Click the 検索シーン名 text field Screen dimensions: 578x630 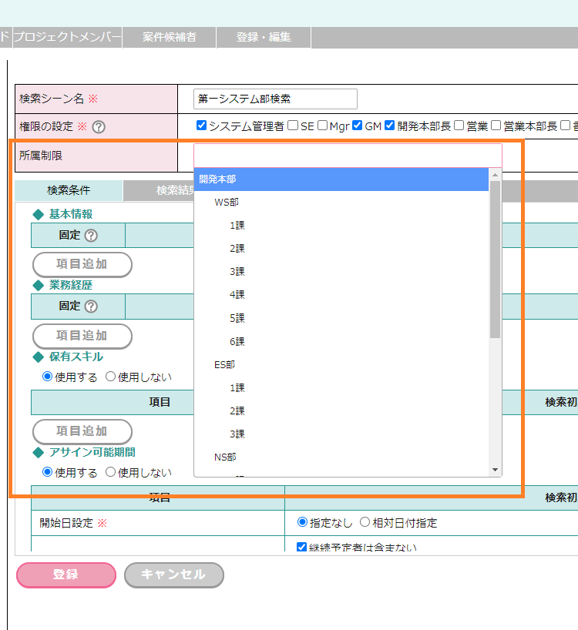click(x=275, y=99)
